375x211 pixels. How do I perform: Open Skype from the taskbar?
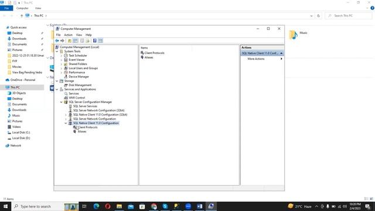coord(165,206)
